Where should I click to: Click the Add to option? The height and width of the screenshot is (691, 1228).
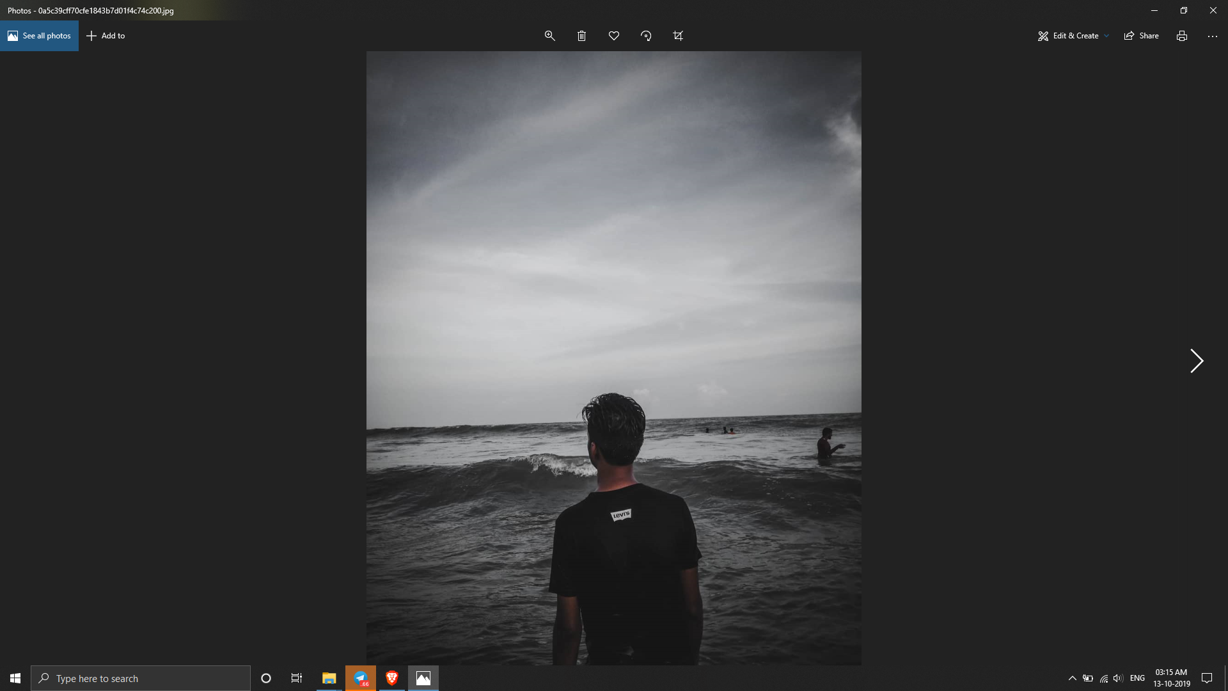[x=106, y=35]
